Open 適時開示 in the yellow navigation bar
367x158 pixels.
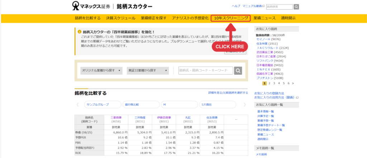(288, 18)
